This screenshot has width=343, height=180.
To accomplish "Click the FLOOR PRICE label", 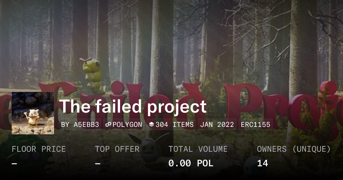I will point(39,149).
